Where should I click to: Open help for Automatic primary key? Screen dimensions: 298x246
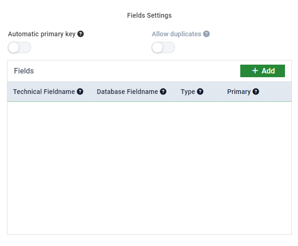point(81,34)
